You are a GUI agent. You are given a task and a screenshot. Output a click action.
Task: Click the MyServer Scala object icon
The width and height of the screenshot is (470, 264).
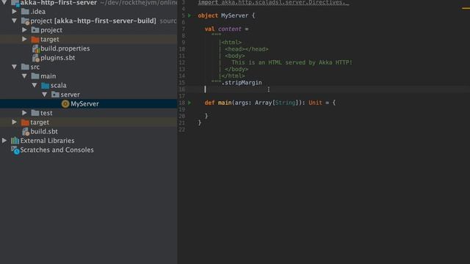click(65, 104)
